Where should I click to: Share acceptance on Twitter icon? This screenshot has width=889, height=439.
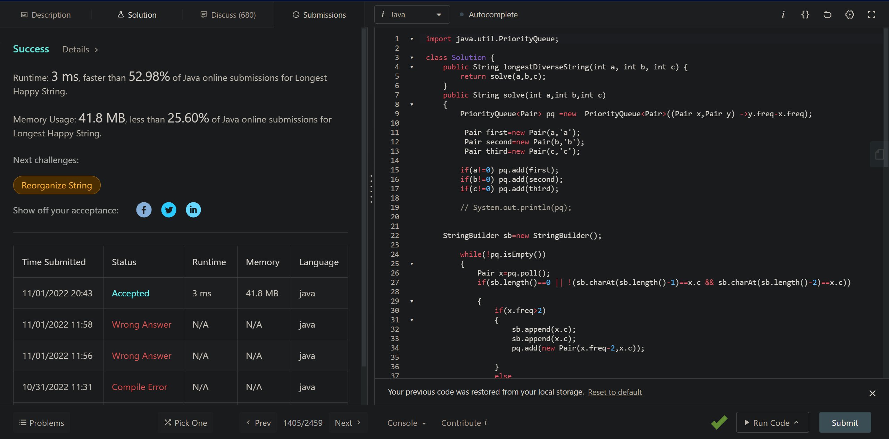click(x=169, y=210)
